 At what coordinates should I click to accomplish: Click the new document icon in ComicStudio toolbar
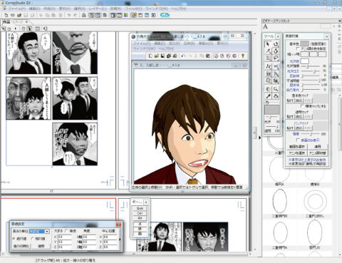click(6, 15)
